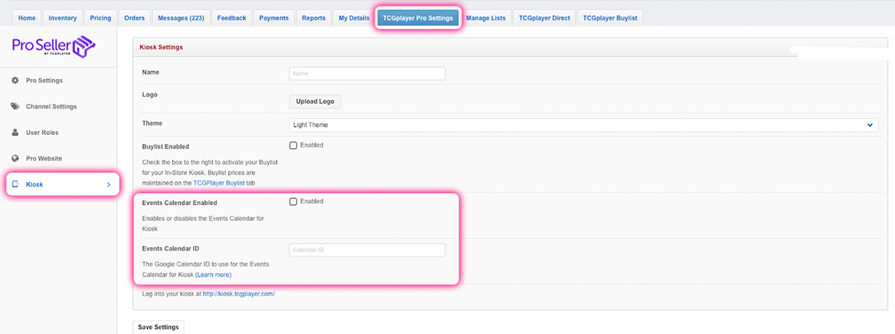The height and width of the screenshot is (334, 895).
Task: Open the TCGplayer Direct tab
Action: pyautogui.click(x=544, y=18)
